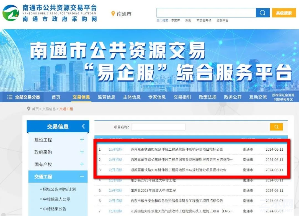Open row 5 如东县2023年县道大中修工程

click(153, 191)
